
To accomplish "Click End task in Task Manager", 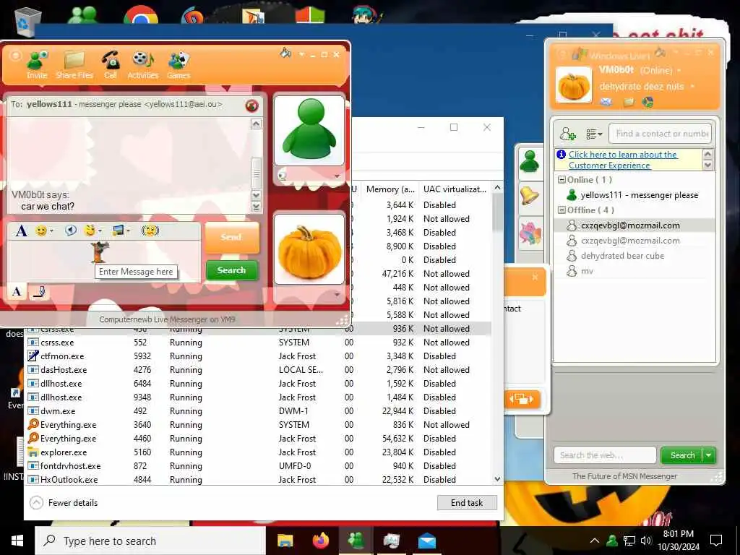I will (x=467, y=503).
